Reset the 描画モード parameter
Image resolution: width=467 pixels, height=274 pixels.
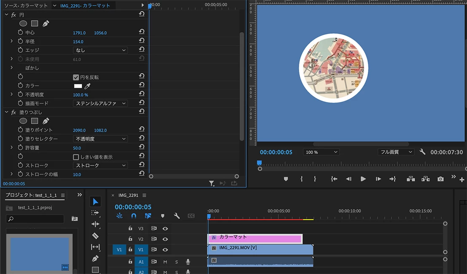(142, 102)
